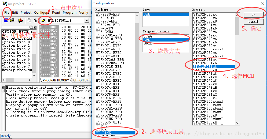Switch to the PROGRAM MEMORY tab
267x139 pixels.
point(56,80)
